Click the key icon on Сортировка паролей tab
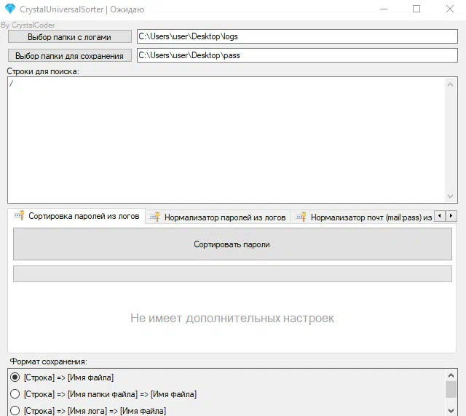 pos(20,215)
